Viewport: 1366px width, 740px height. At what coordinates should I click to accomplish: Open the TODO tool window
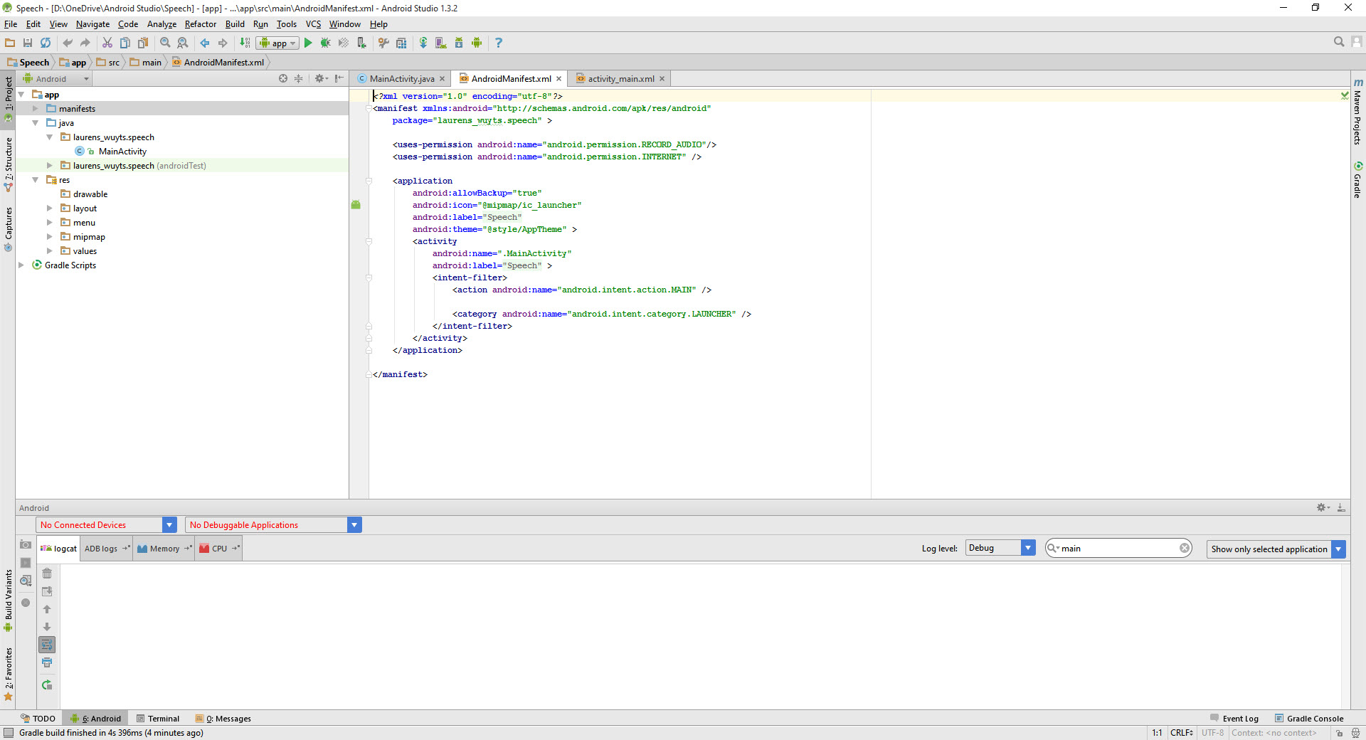tap(38, 718)
